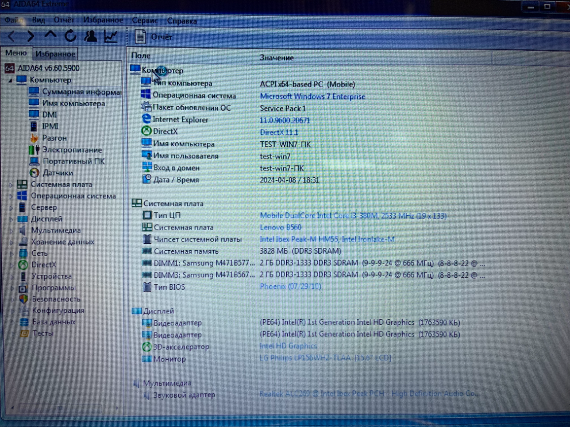The width and height of the screenshot is (570, 427).
Task: Click the DIMM1 memory module icon
Action: 147,262
